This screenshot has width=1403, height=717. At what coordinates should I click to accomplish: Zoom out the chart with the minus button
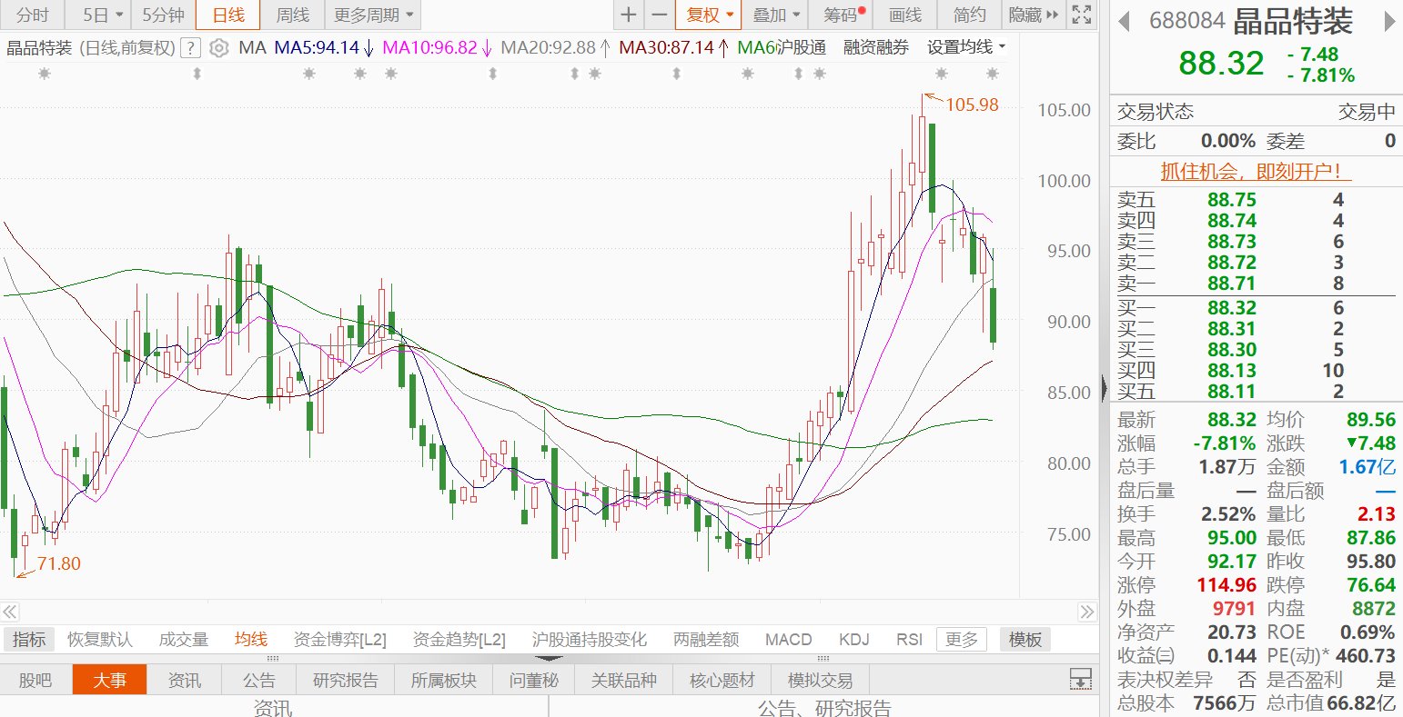pos(660,15)
